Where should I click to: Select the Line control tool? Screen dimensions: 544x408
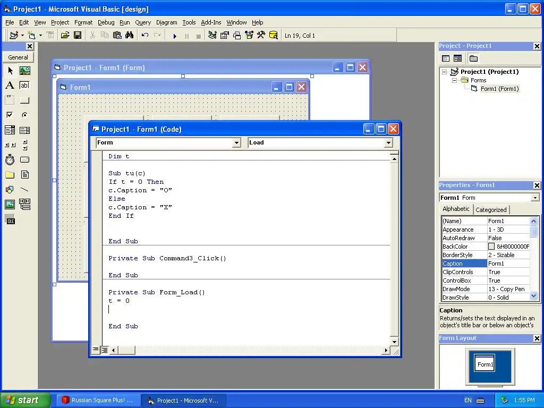(x=24, y=190)
